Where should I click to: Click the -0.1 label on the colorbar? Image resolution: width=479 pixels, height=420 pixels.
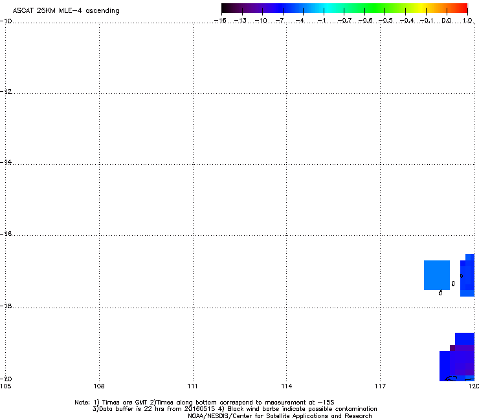(x=427, y=21)
